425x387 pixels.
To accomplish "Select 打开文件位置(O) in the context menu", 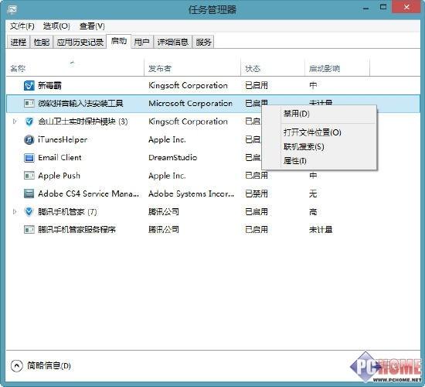I will coord(312,132).
